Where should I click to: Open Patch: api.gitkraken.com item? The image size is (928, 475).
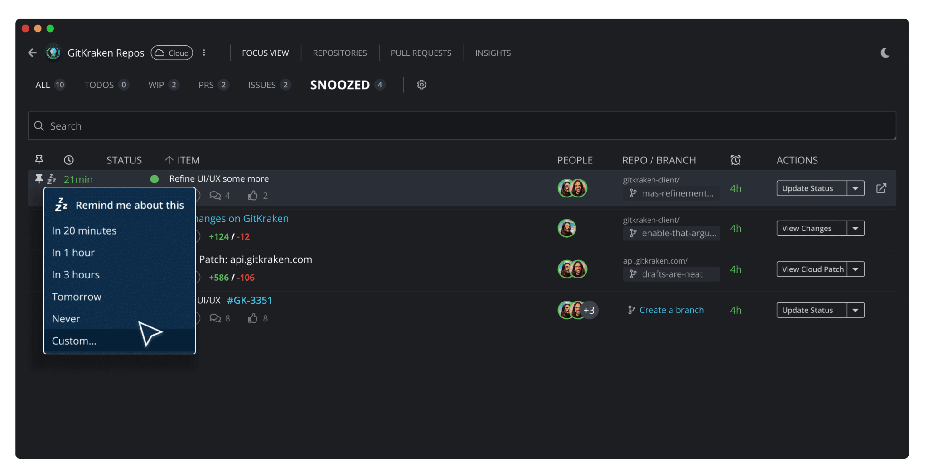pos(256,259)
